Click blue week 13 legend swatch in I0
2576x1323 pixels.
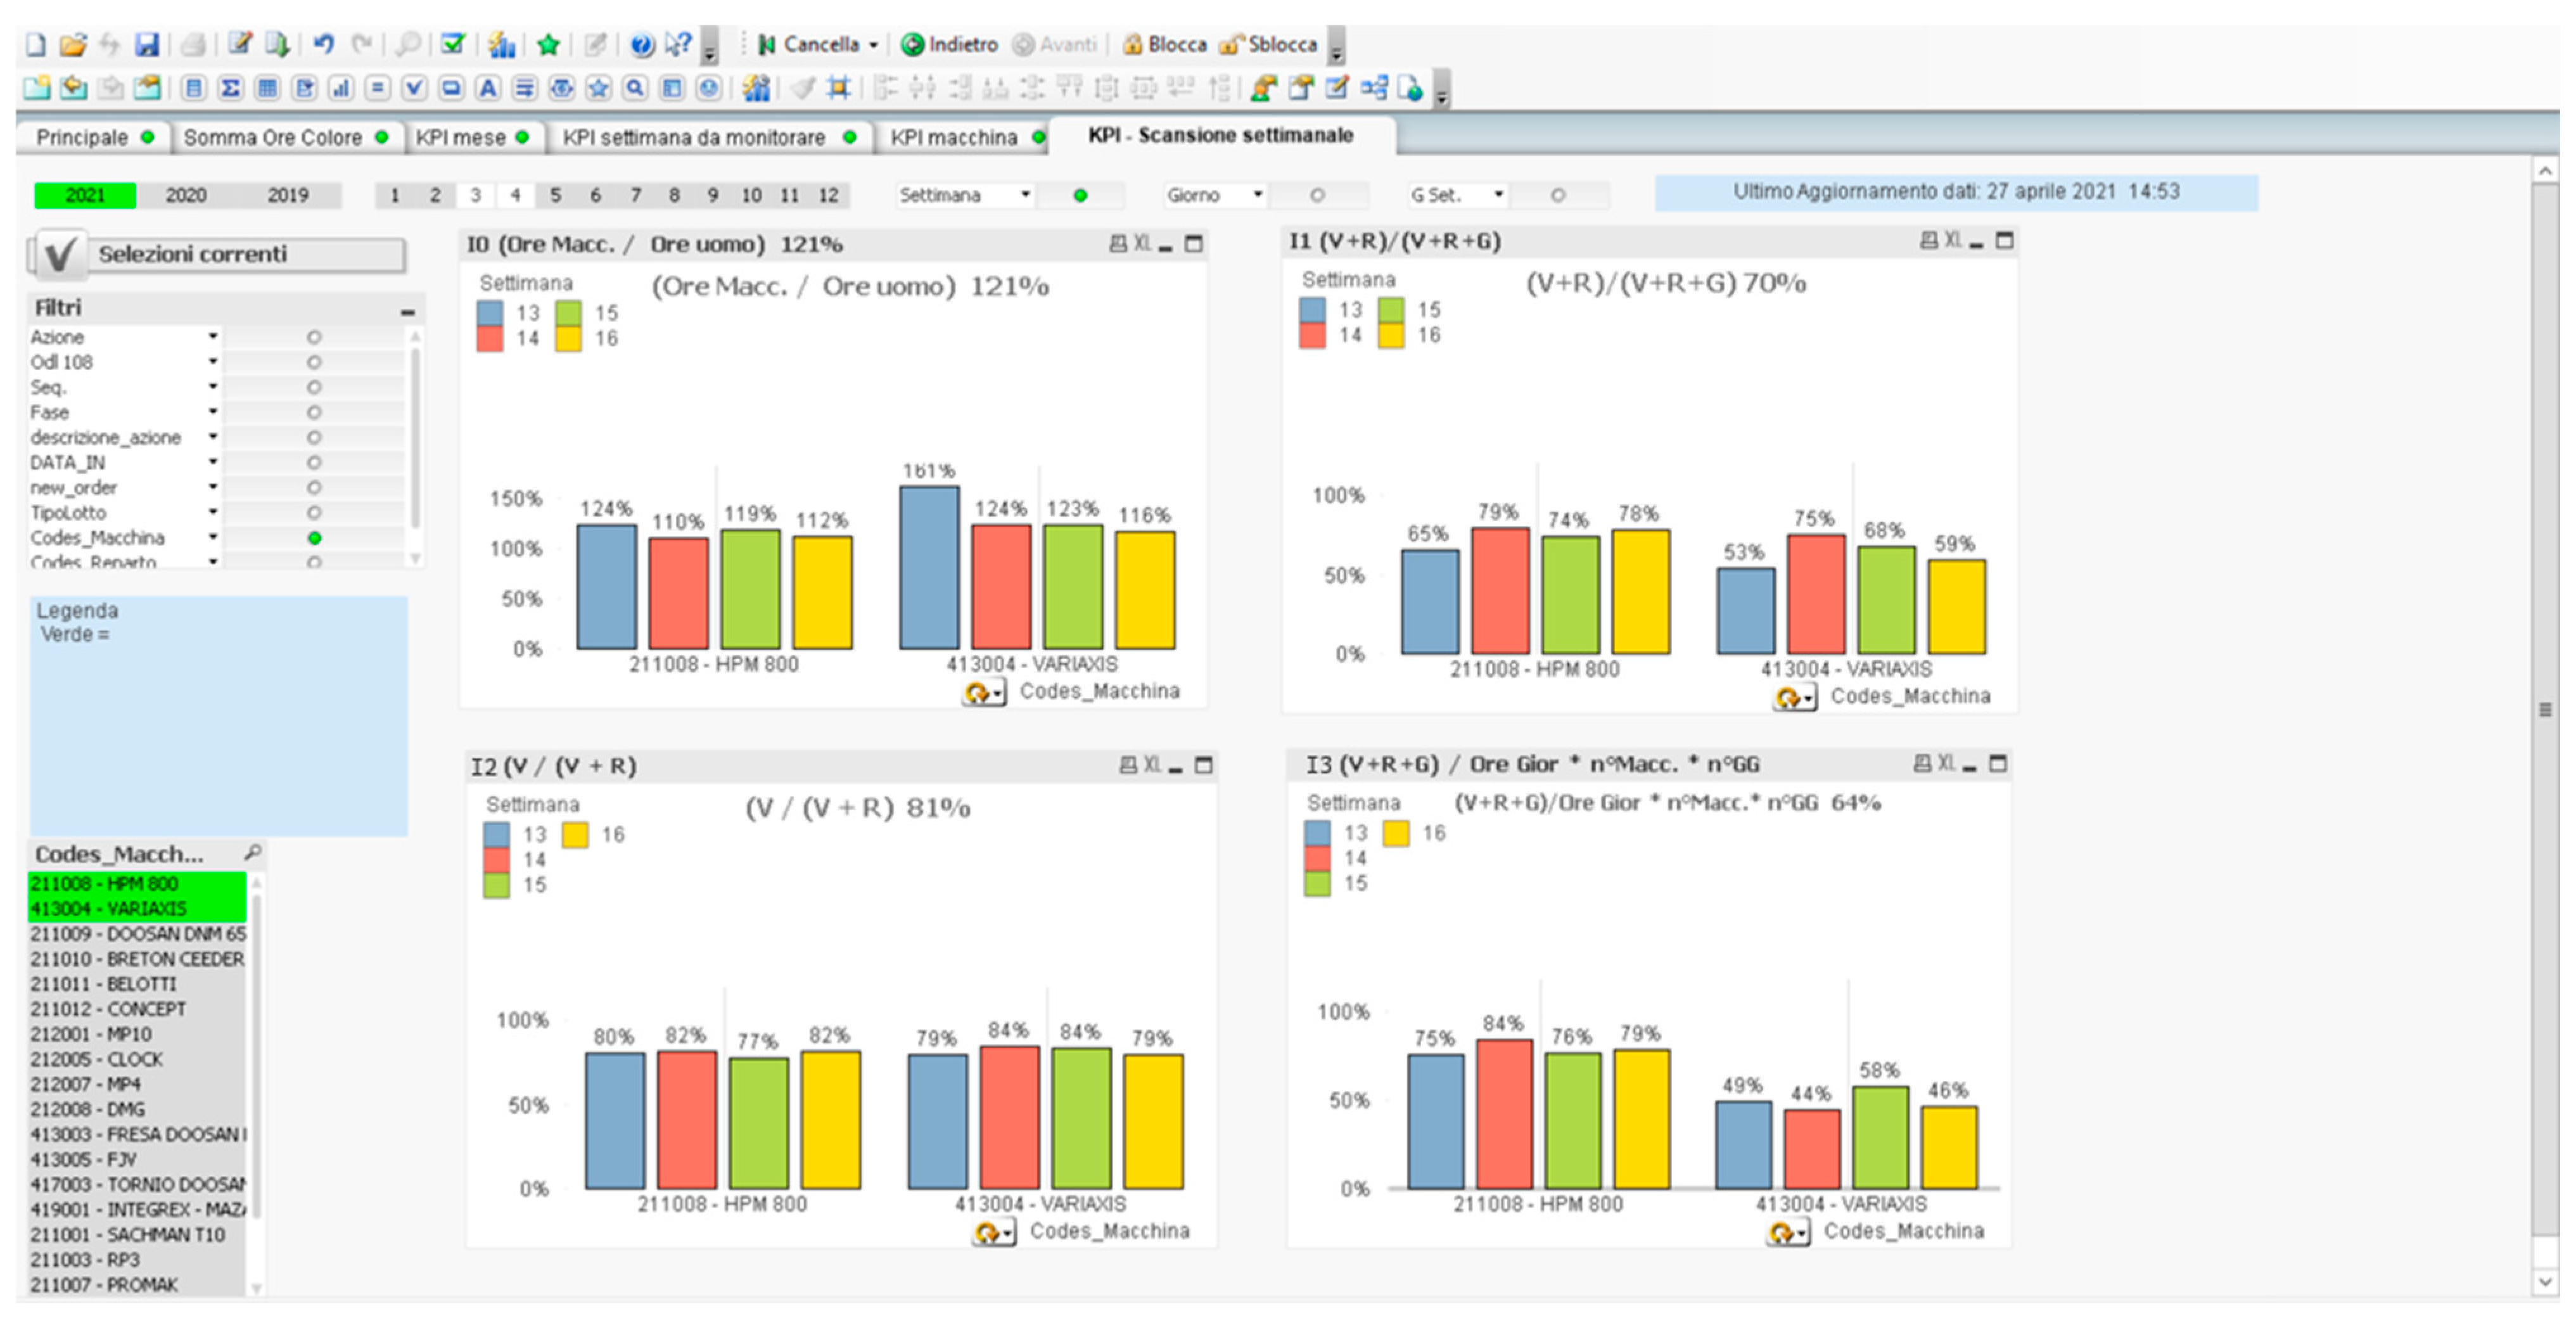(490, 313)
